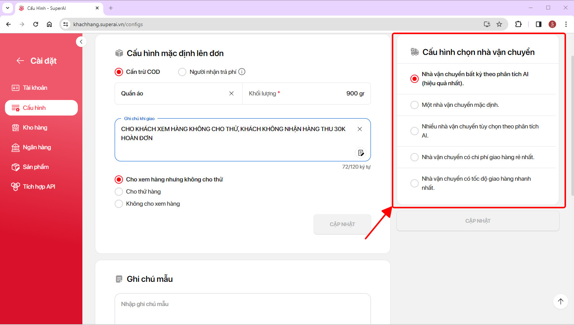Viewport: 574px width, 325px height.
Task: Click the Cấu hình mặc định lên đơn heading
Action: (175, 53)
